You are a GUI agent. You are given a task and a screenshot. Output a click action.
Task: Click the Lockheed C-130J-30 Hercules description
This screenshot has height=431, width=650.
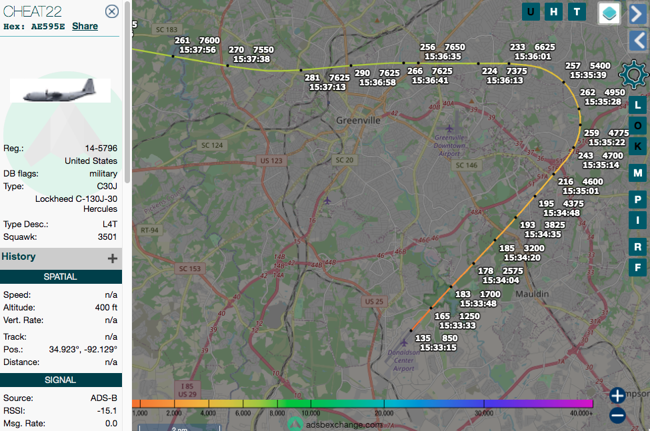click(x=76, y=204)
